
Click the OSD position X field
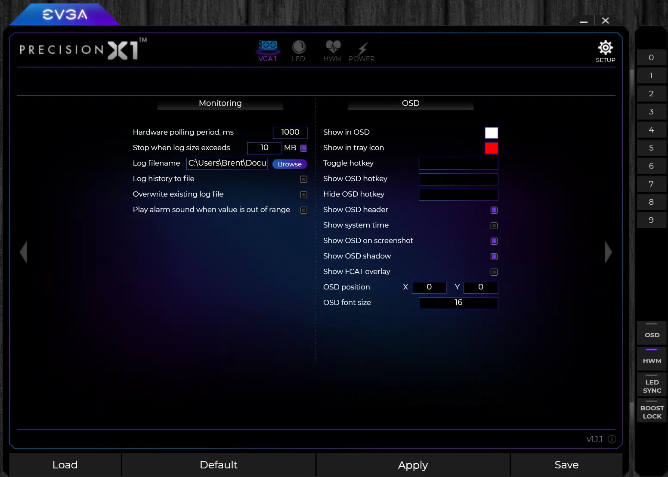[429, 287]
